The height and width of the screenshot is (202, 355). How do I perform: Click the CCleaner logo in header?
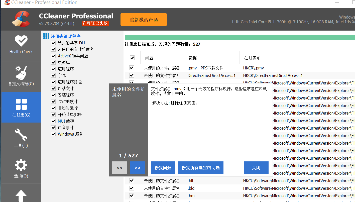point(21,19)
